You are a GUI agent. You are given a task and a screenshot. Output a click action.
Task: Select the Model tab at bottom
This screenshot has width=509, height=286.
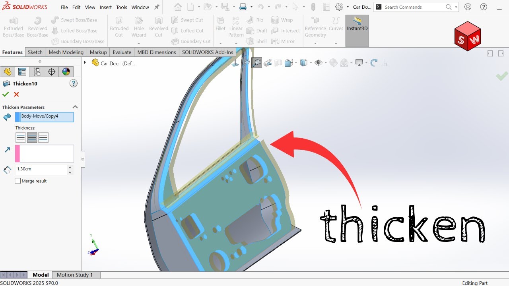point(41,275)
